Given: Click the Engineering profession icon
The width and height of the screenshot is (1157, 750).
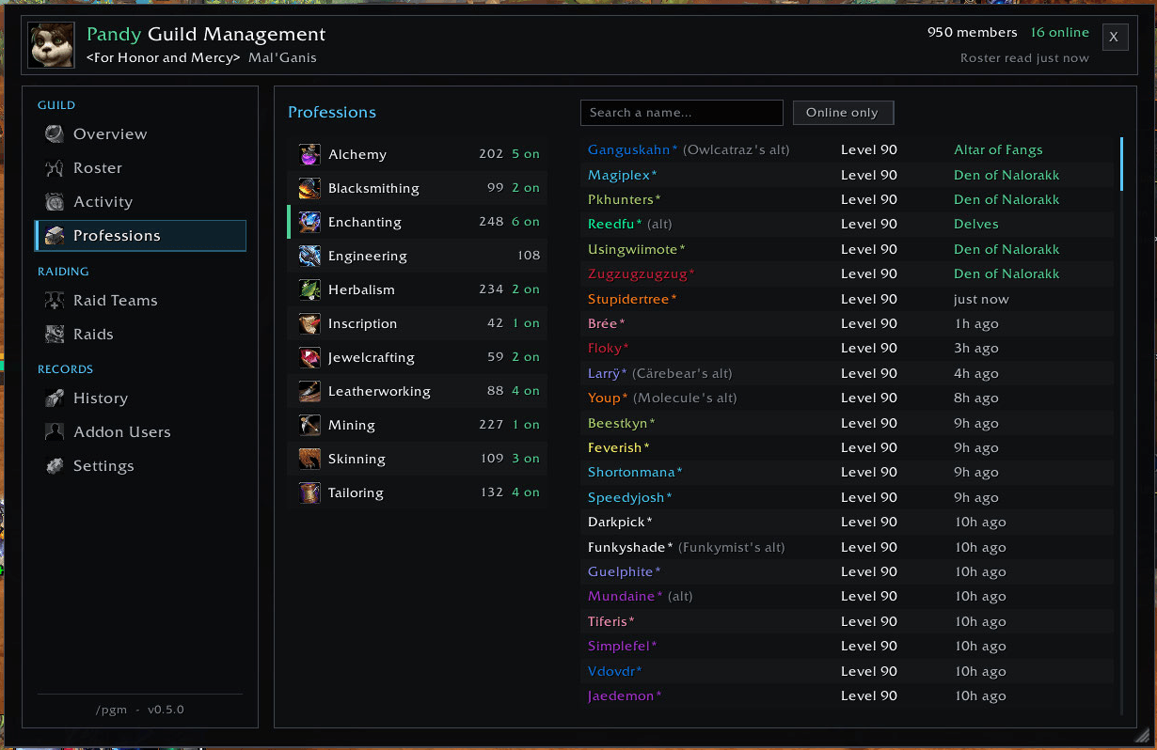Looking at the screenshot, I should tap(309, 256).
